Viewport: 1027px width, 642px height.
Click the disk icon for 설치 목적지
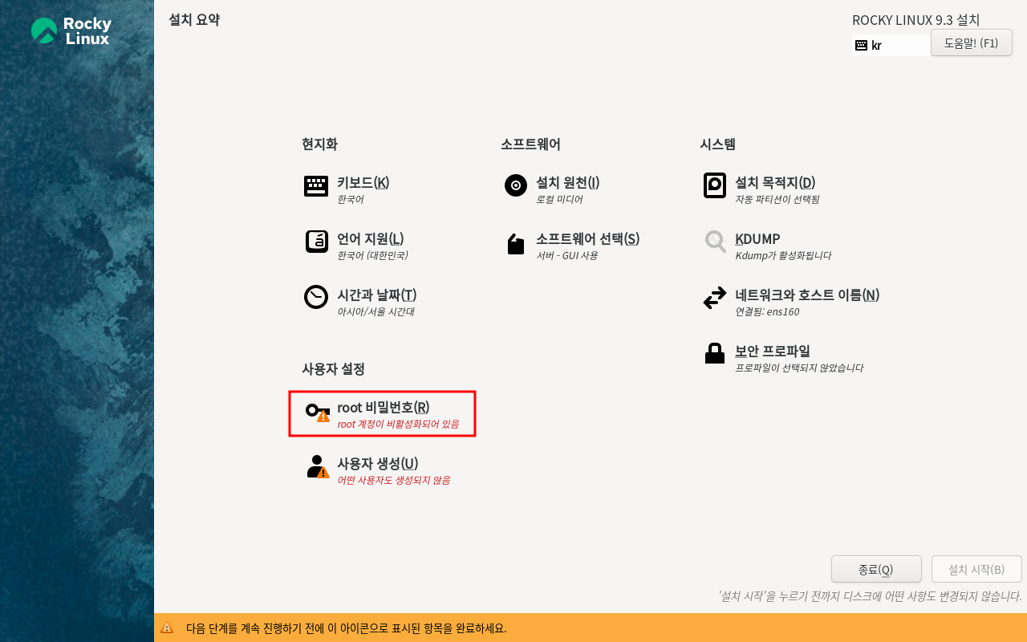click(714, 185)
